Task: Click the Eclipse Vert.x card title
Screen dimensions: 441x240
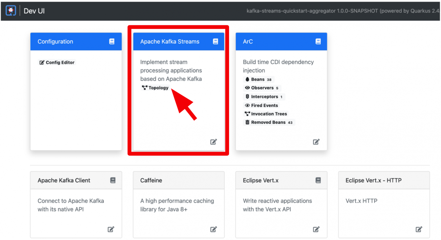Action: pos(261,180)
